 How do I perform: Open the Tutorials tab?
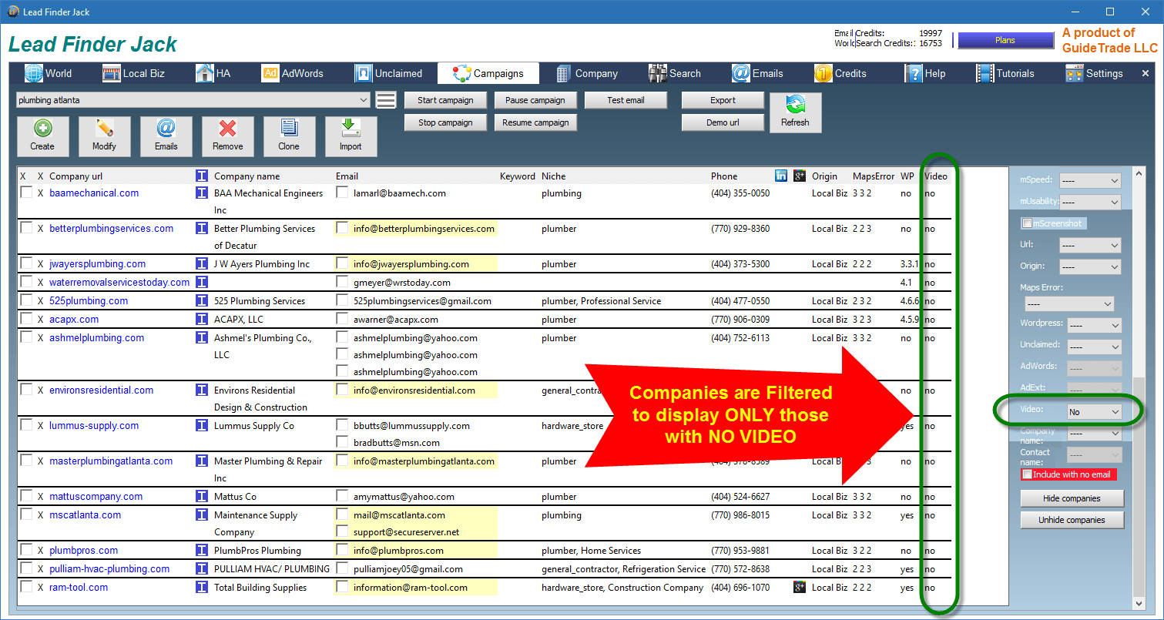pyautogui.click(x=1005, y=73)
